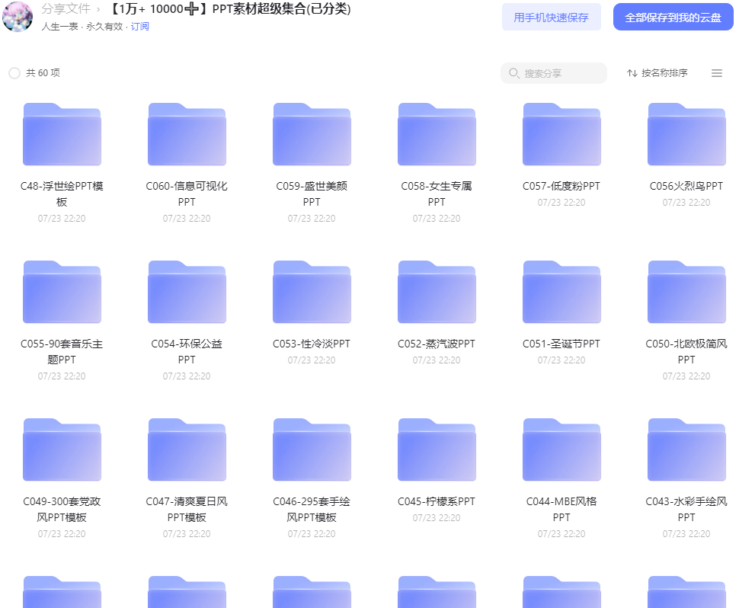Open the C044-MBE风格PPT folder icon
The image size is (739, 608).
(561, 450)
